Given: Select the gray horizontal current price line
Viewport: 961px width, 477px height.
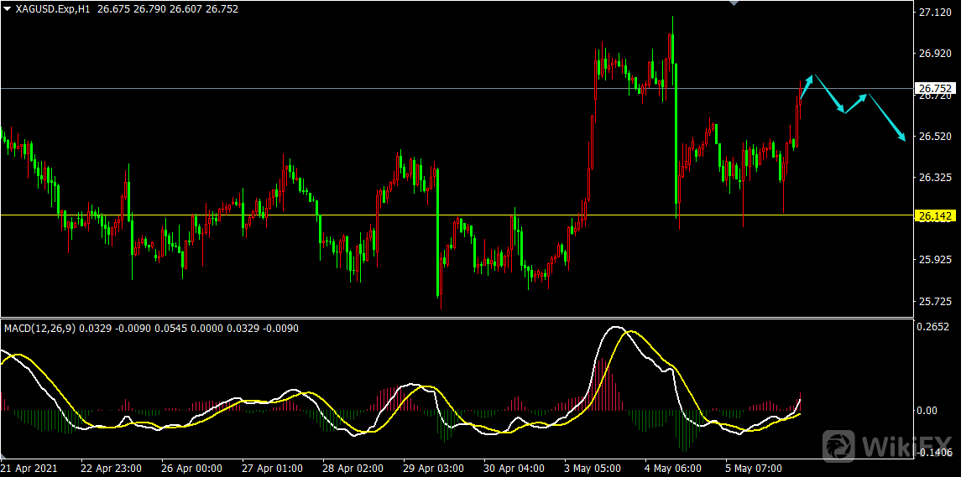Looking at the screenshot, I should click(336, 88).
